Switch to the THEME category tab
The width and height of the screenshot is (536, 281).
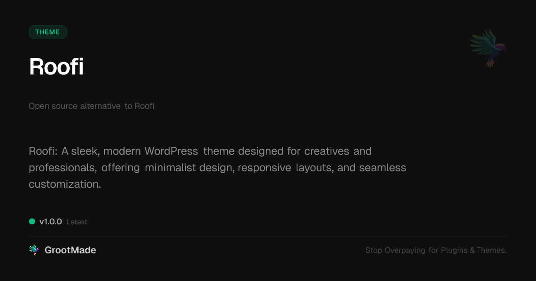pyautogui.click(x=48, y=32)
